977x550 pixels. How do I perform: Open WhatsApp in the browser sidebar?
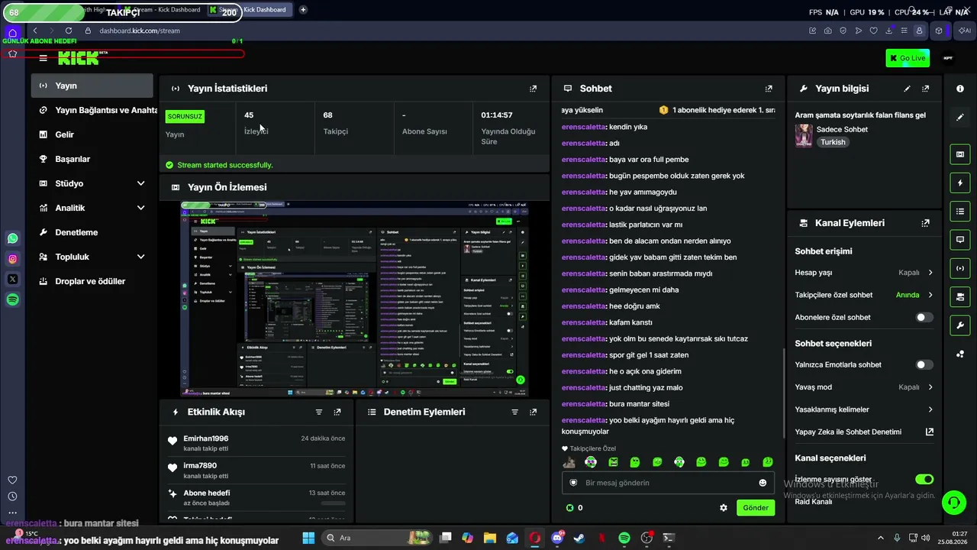point(13,239)
